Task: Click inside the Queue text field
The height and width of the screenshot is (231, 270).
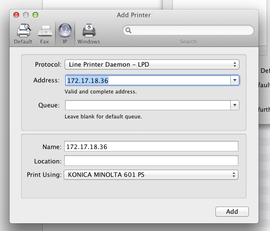Action: pyautogui.click(x=148, y=105)
